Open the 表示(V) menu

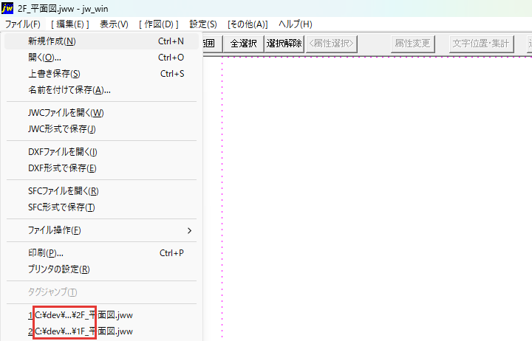point(114,24)
